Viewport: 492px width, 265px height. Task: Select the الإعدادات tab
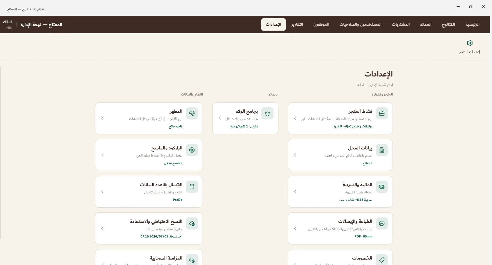[x=273, y=25]
